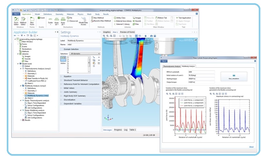261x156 pixels.
Task: Add a Utility Class library
Action: [120, 18]
